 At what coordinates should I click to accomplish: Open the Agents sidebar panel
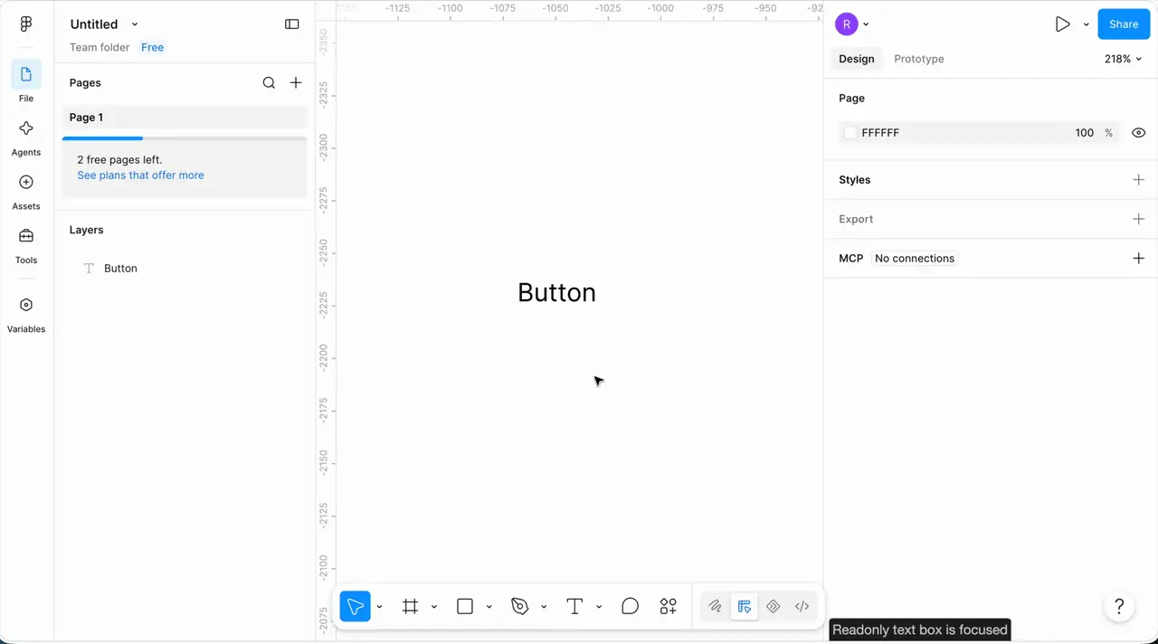click(x=26, y=128)
